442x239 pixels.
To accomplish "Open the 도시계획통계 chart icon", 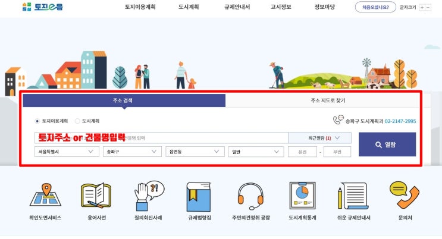I will (302, 196).
